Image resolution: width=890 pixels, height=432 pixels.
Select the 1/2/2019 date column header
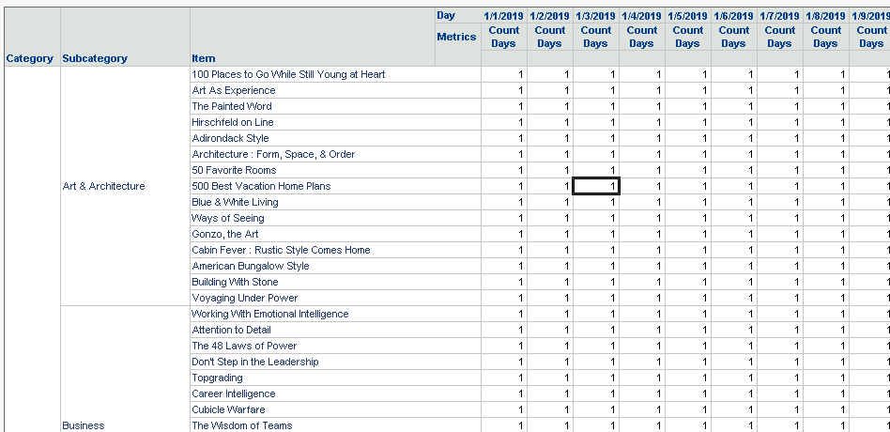[549, 16]
